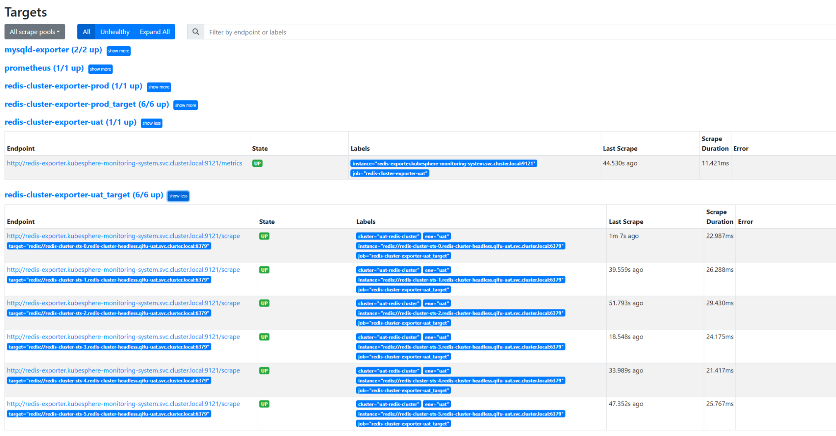Click instance label badge for redis-exporter :9121
Screen dimensions: 836x436
click(444, 163)
